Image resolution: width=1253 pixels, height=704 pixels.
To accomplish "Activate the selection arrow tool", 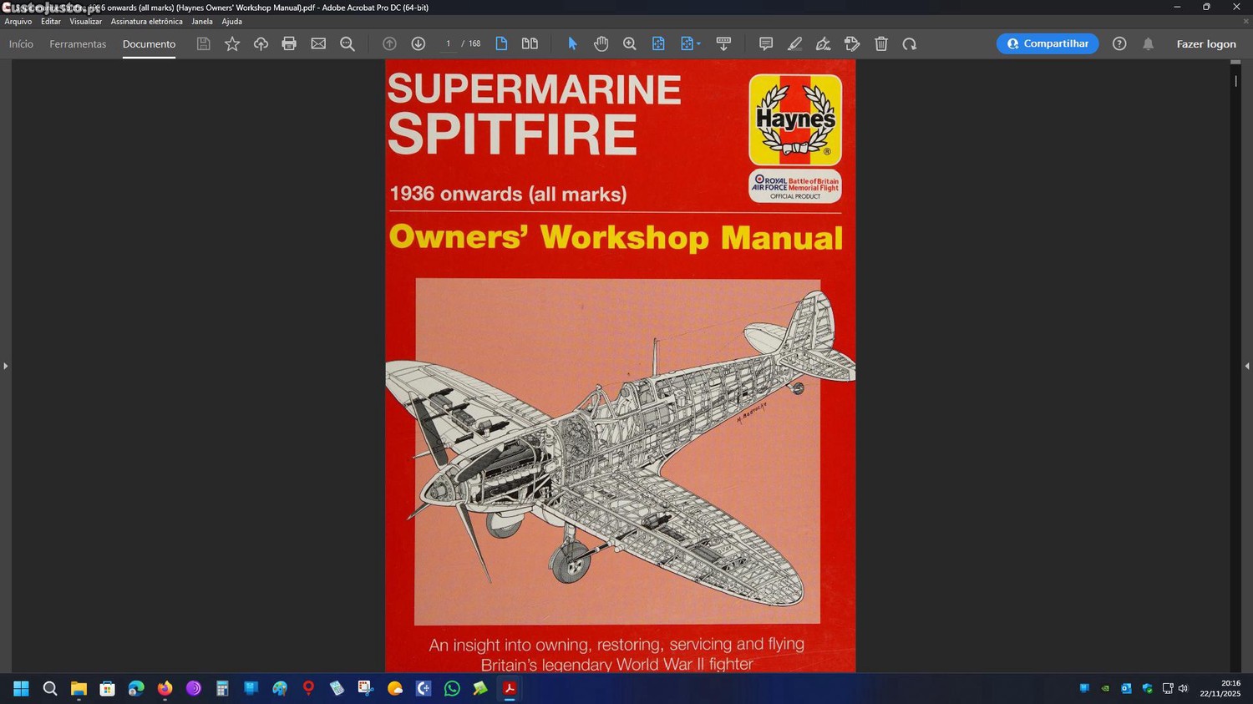I will coord(572,43).
